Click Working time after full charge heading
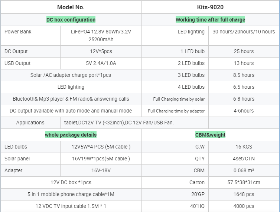This screenshot has width=280, height=212. click(210, 20)
